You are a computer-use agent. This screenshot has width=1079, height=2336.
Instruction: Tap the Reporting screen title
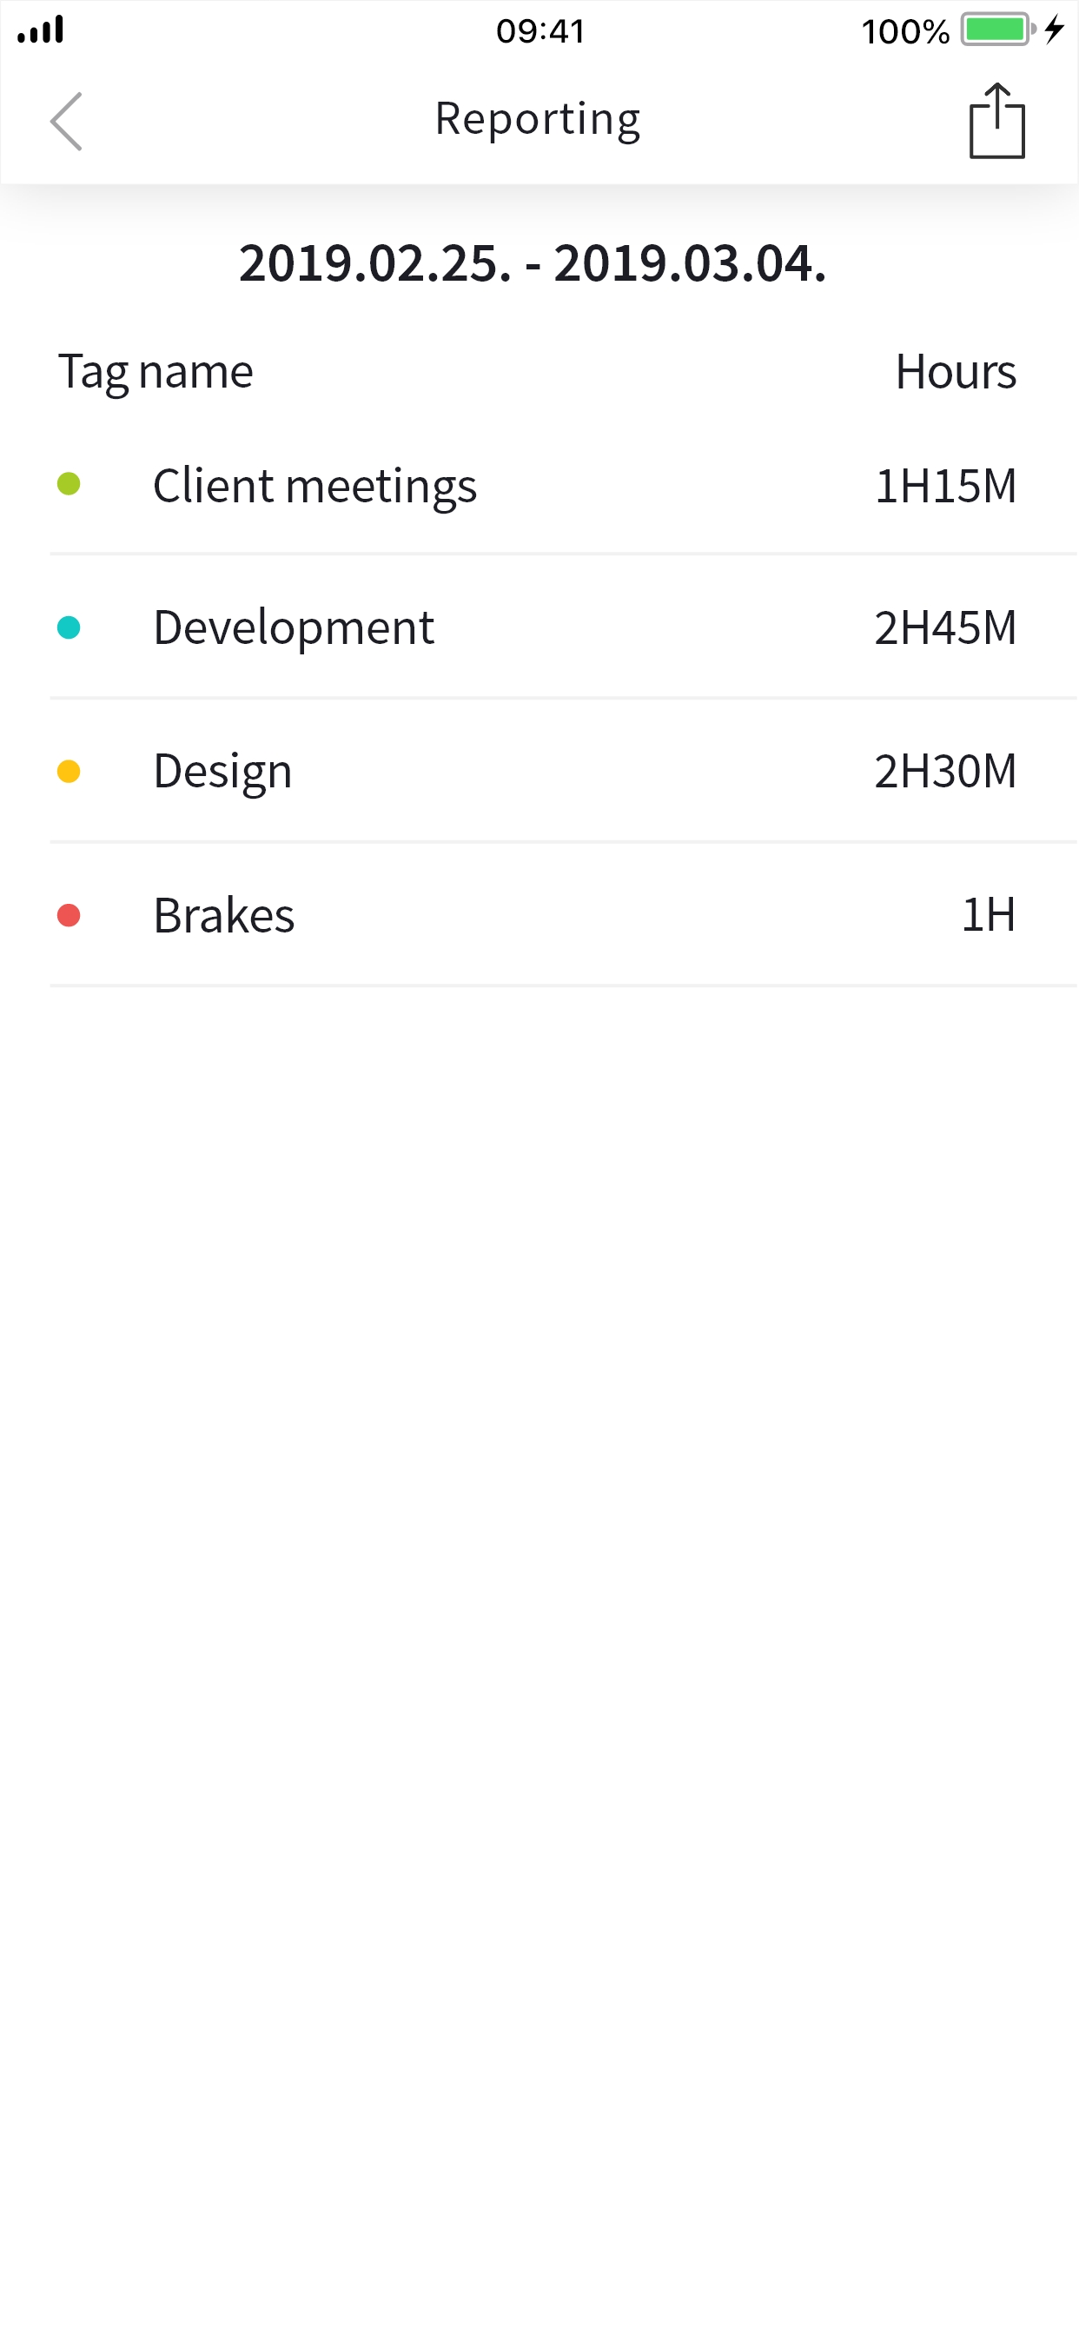tap(538, 119)
